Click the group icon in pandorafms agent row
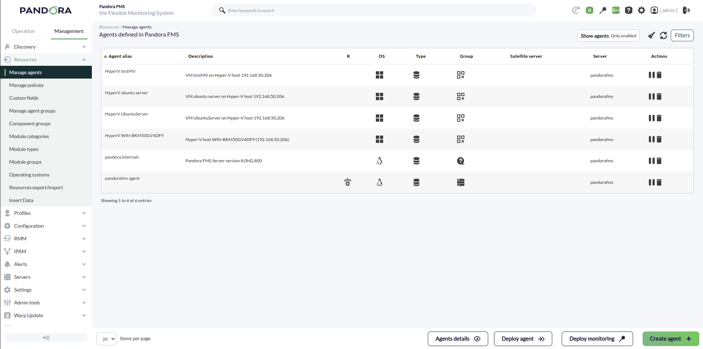Viewport: 703px width, 349px height. [x=461, y=182]
